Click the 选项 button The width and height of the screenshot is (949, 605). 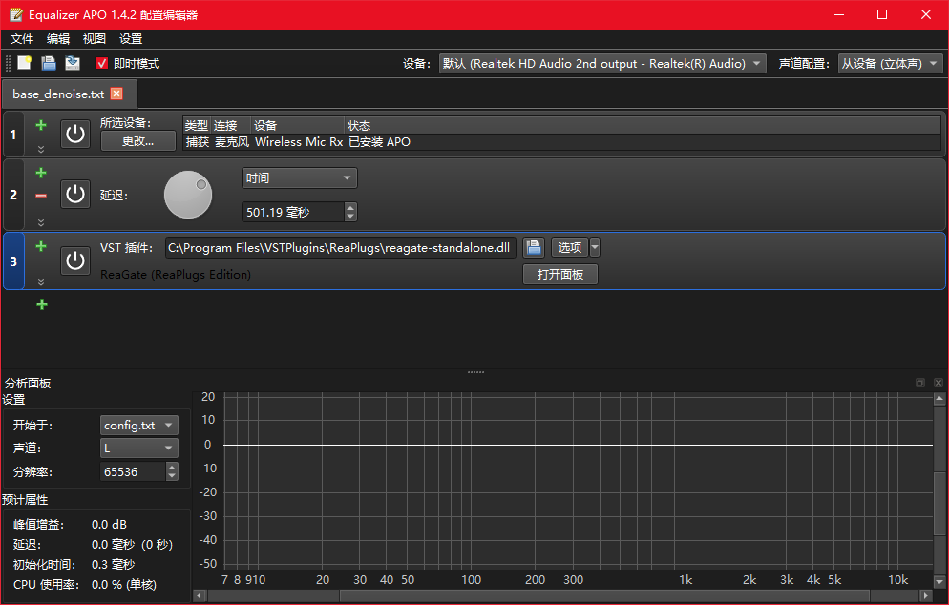[570, 247]
